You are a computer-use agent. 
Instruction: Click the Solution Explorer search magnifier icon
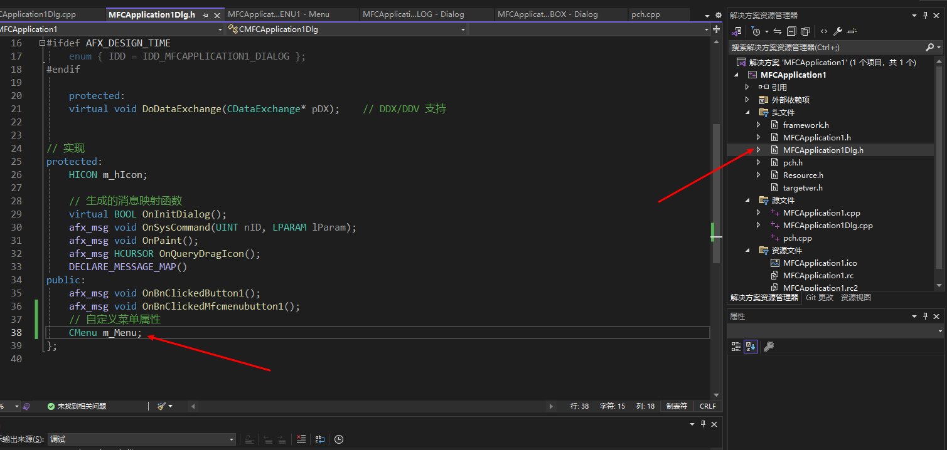930,47
